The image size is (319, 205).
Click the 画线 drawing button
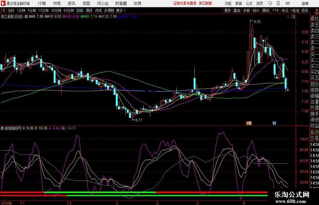(266, 10)
